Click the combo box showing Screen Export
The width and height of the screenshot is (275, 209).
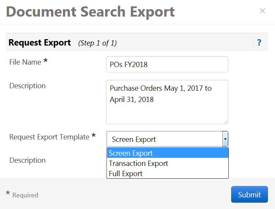click(x=167, y=139)
